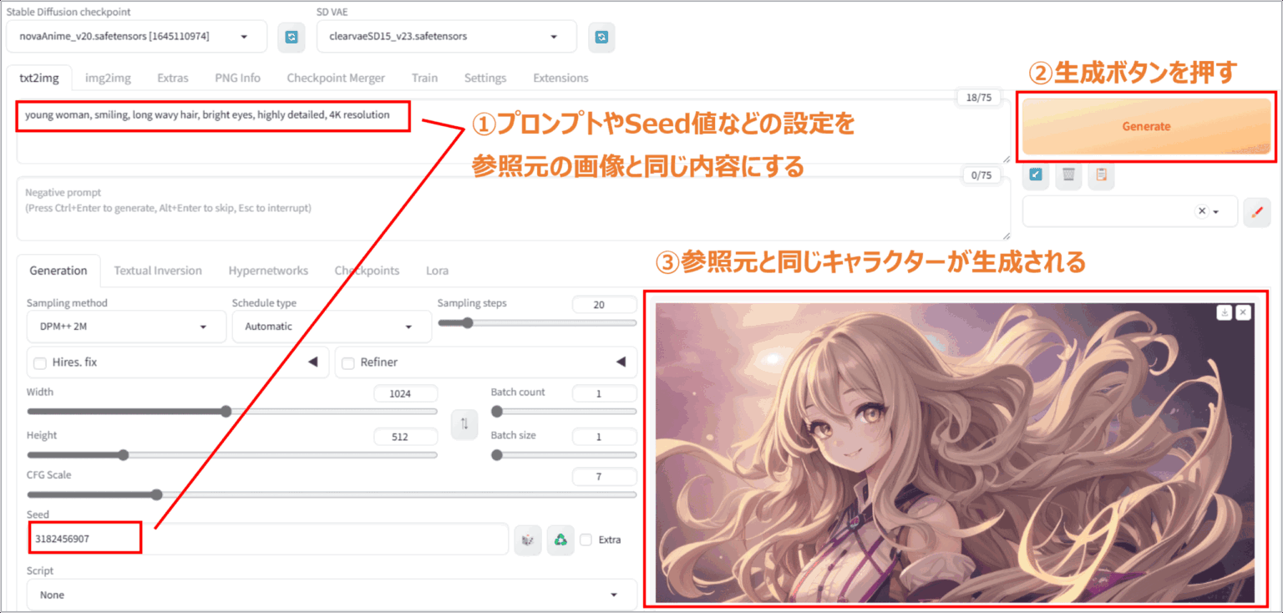Adjust the Batch size slider
1283x613 pixels.
point(564,455)
